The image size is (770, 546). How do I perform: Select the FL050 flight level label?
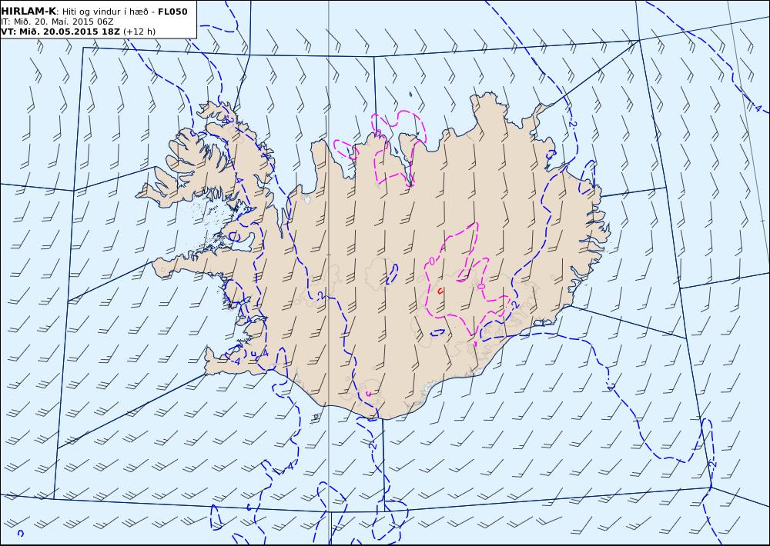pyautogui.click(x=172, y=12)
